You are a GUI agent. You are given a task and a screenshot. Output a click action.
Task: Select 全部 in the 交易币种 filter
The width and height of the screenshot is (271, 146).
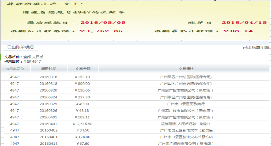27,57
